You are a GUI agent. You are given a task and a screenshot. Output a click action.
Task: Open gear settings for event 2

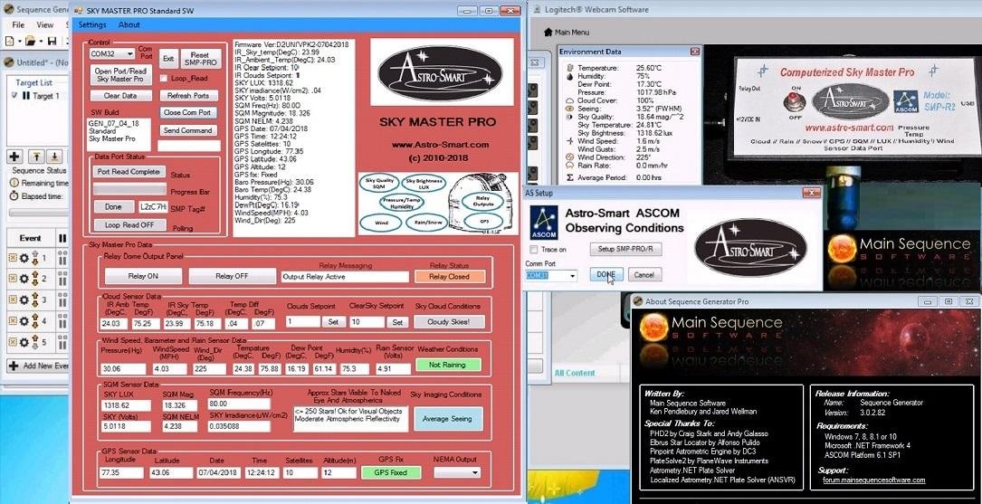click(x=24, y=279)
